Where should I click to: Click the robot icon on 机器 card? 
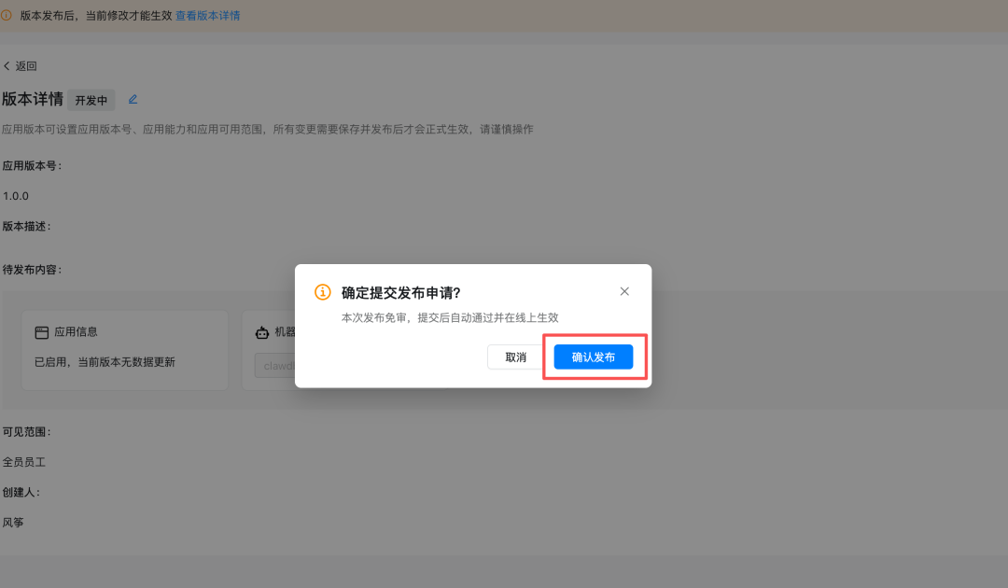262,332
